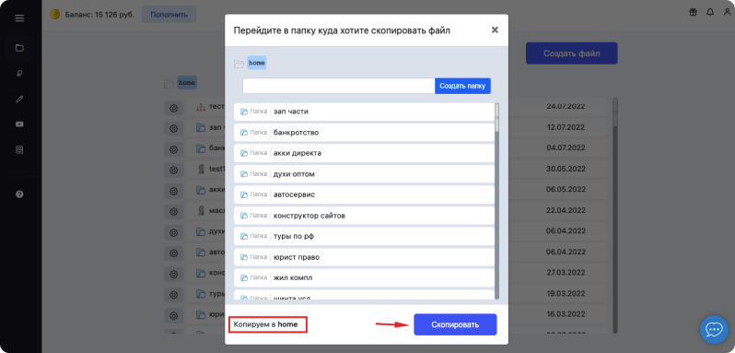Click the Создать папку button

[x=462, y=86]
